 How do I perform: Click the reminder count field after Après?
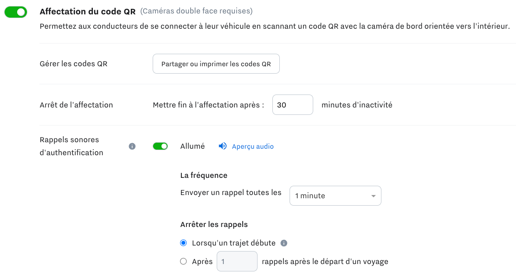tap(237, 261)
